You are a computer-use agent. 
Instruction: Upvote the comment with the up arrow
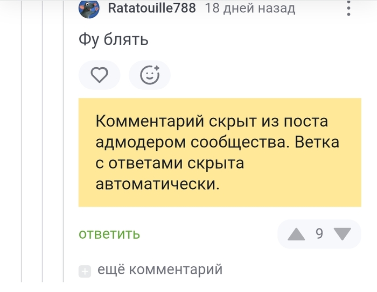pyautogui.click(x=296, y=234)
